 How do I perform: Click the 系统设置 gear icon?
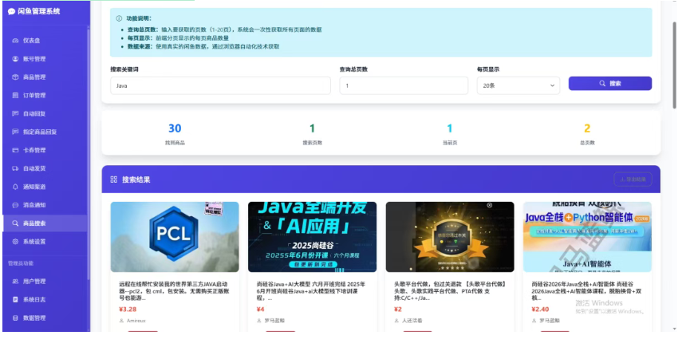click(15, 242)
